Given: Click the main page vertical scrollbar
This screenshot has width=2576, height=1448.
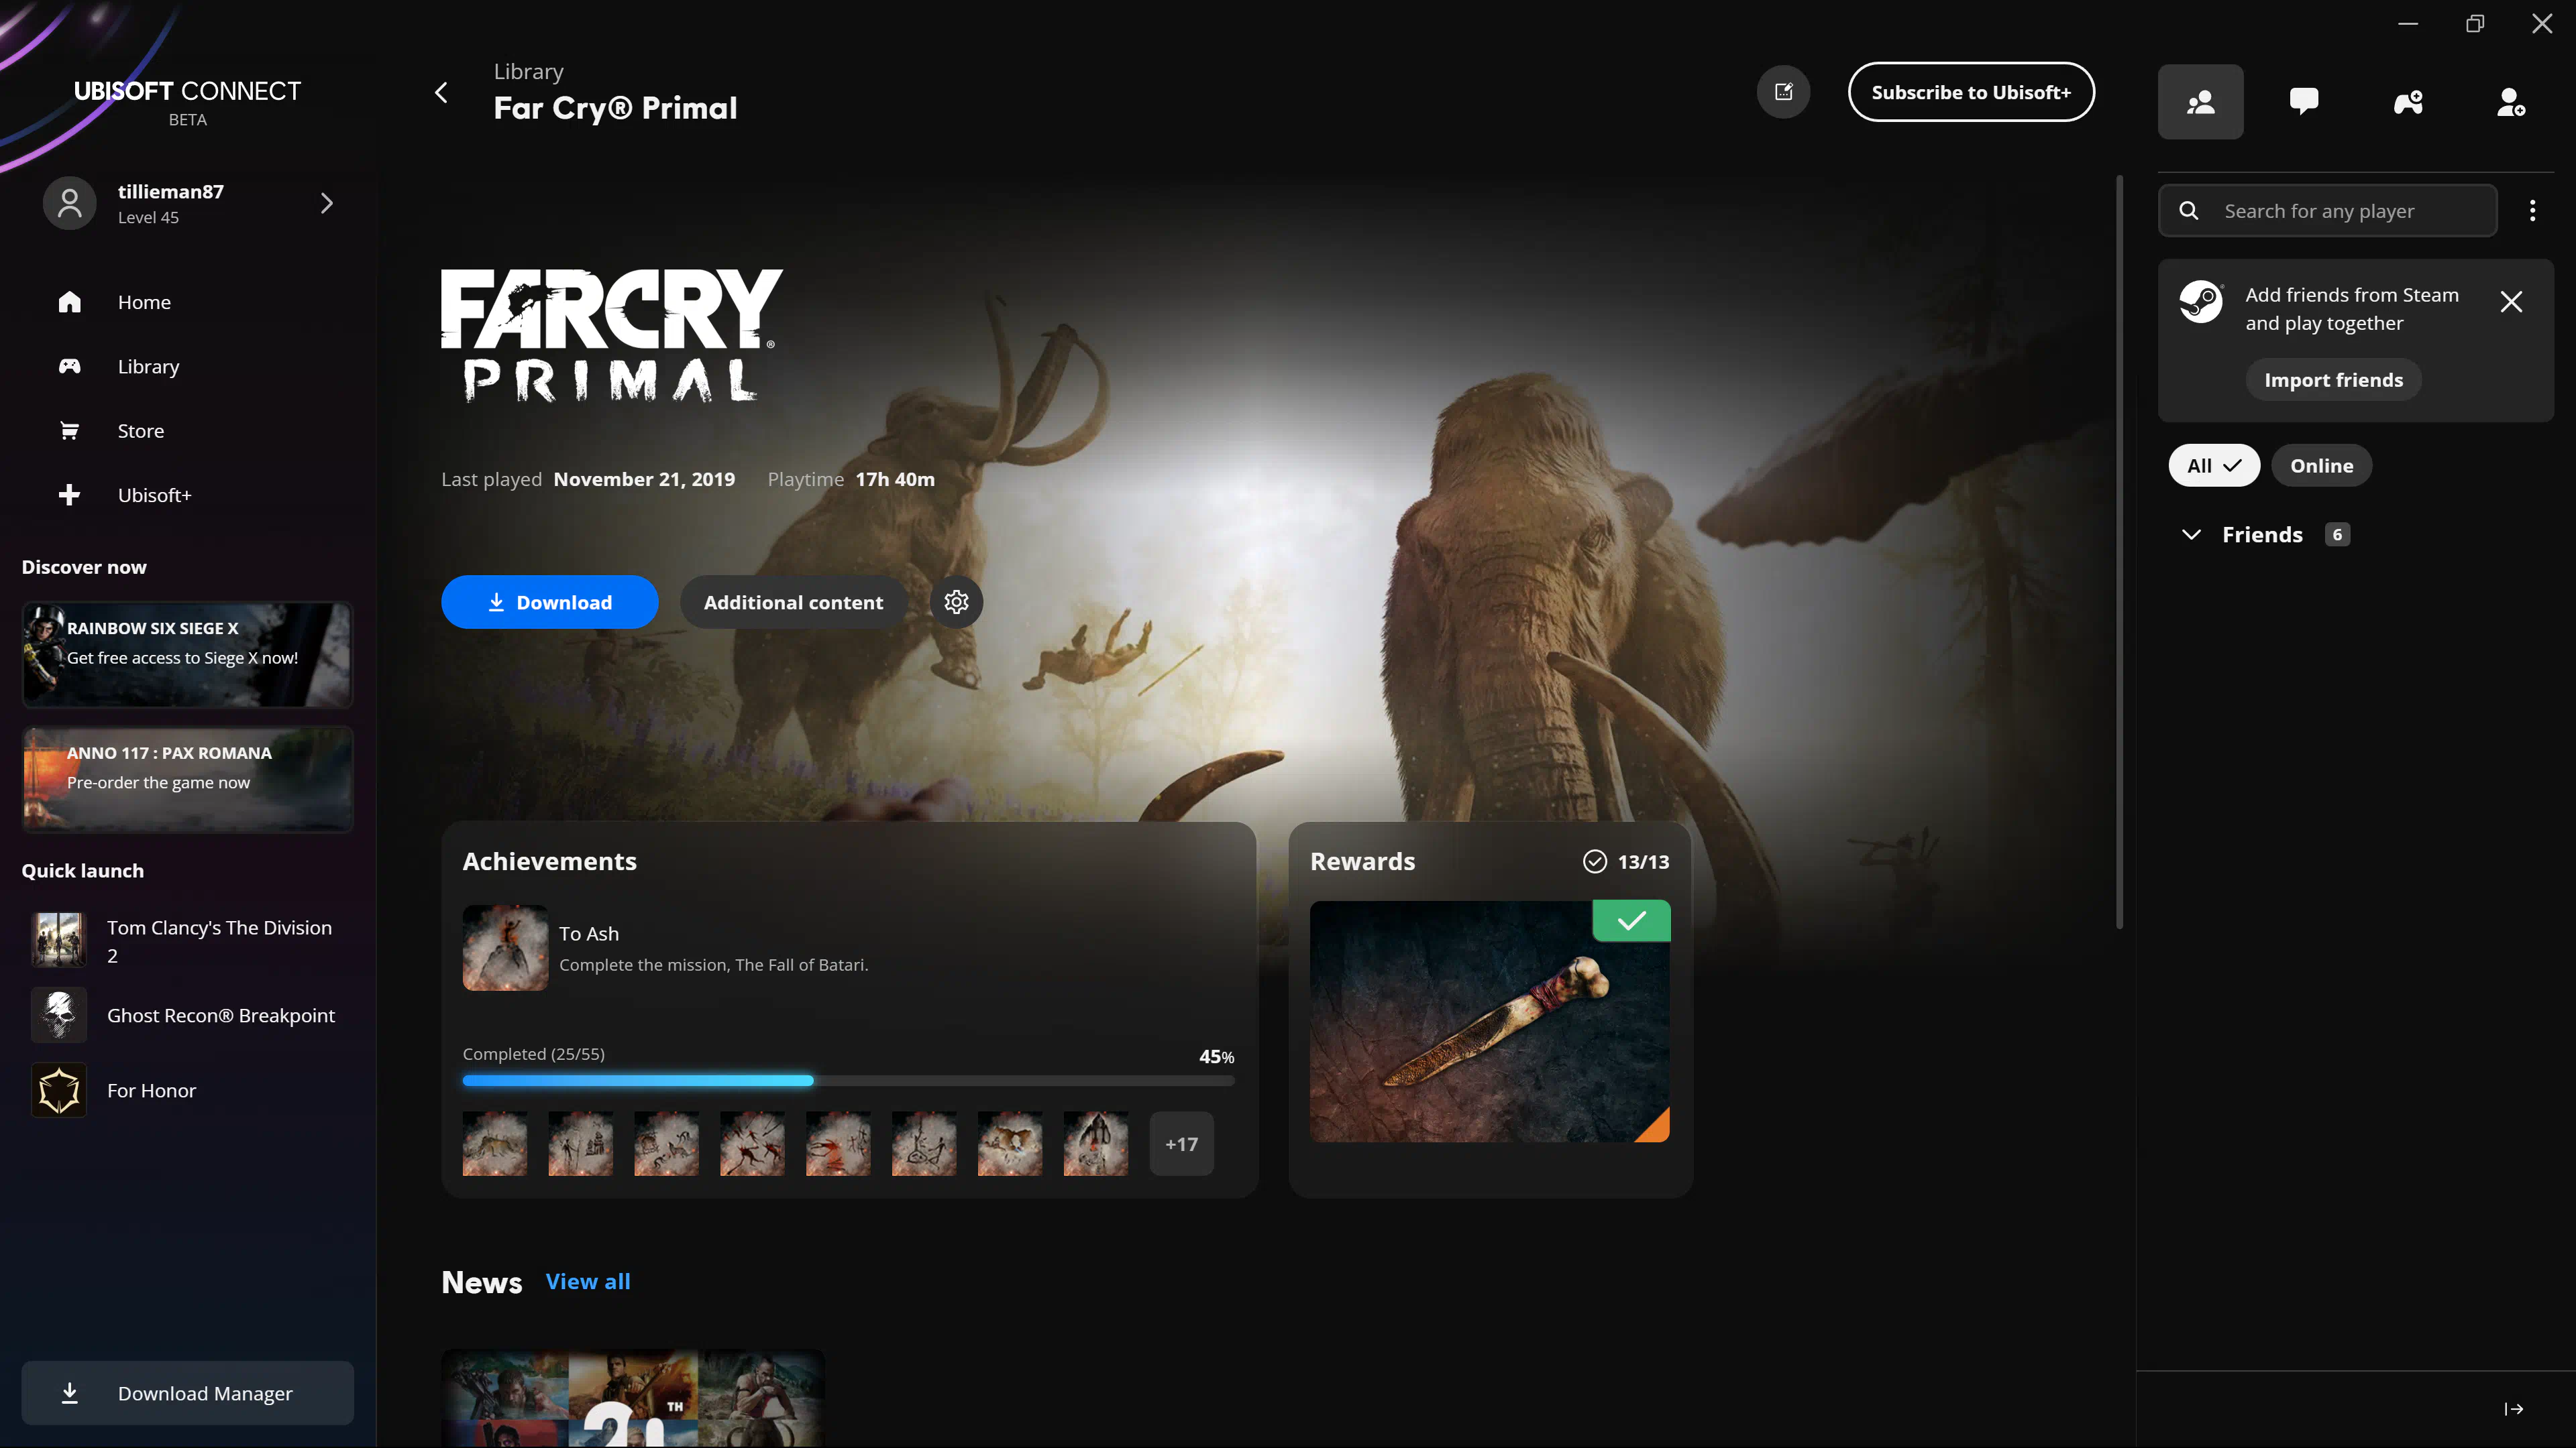Looking at the screenshot, I should [2119, 552].
